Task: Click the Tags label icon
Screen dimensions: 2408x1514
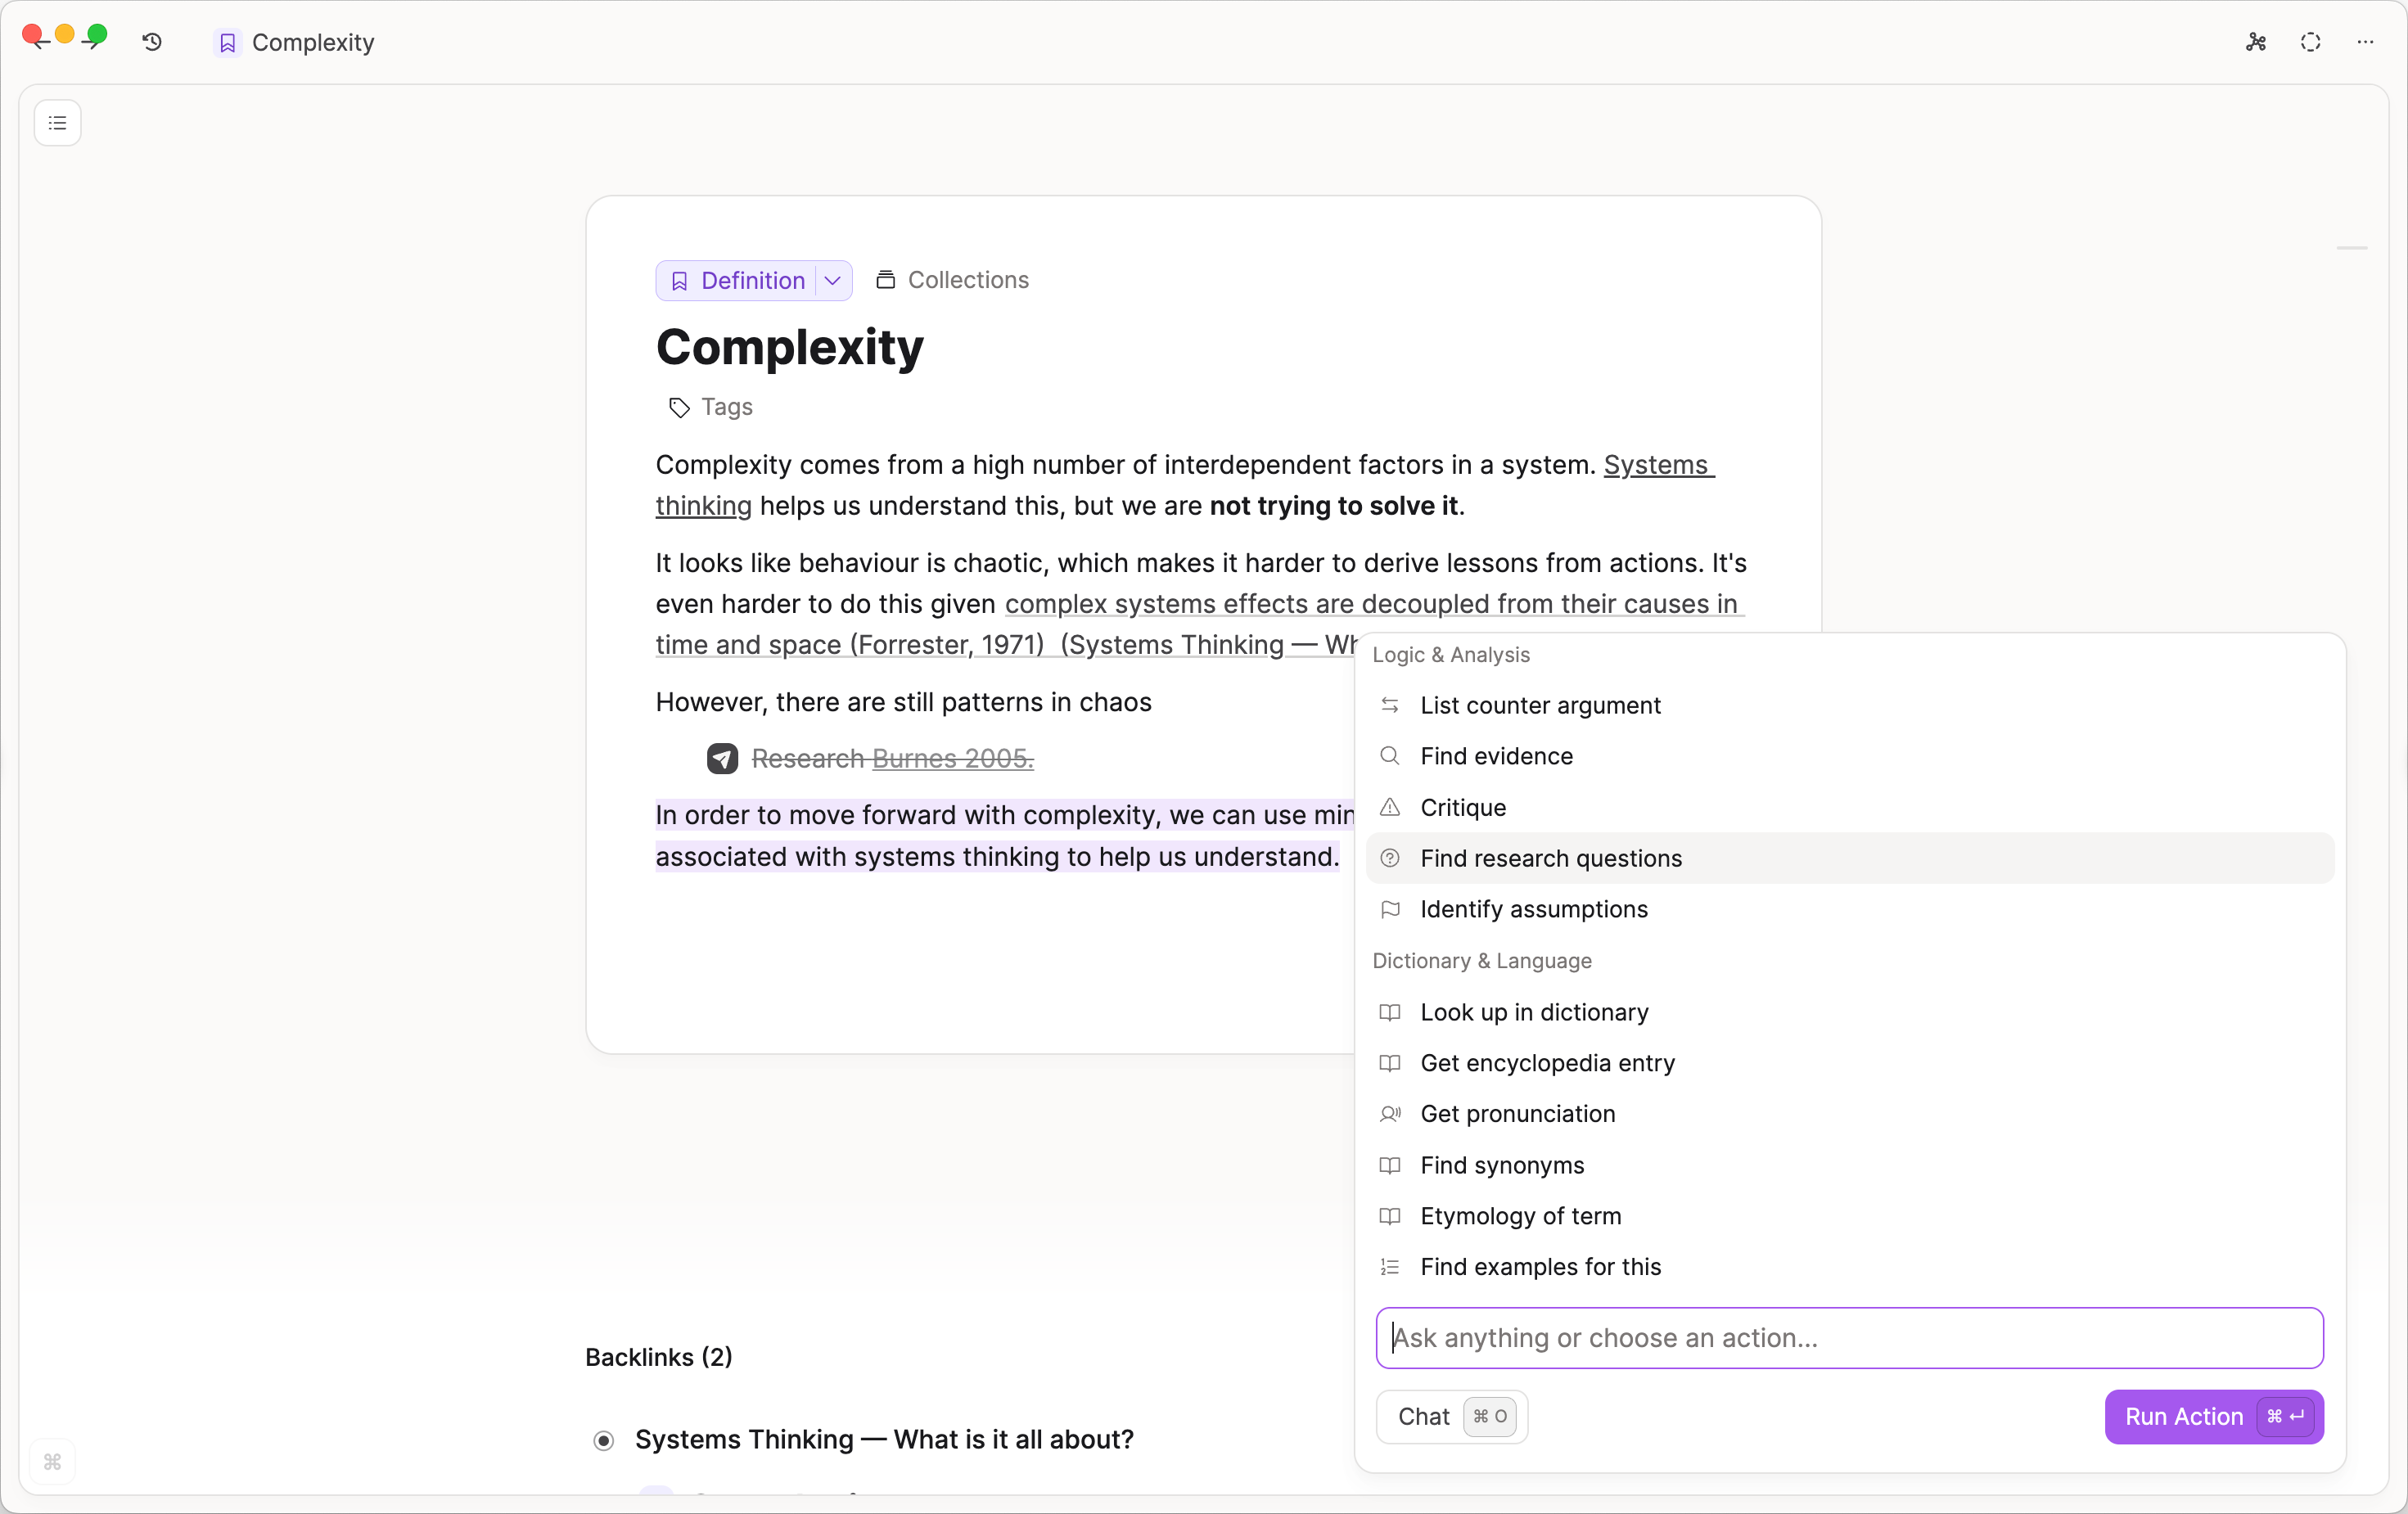Action: [679, 408]
